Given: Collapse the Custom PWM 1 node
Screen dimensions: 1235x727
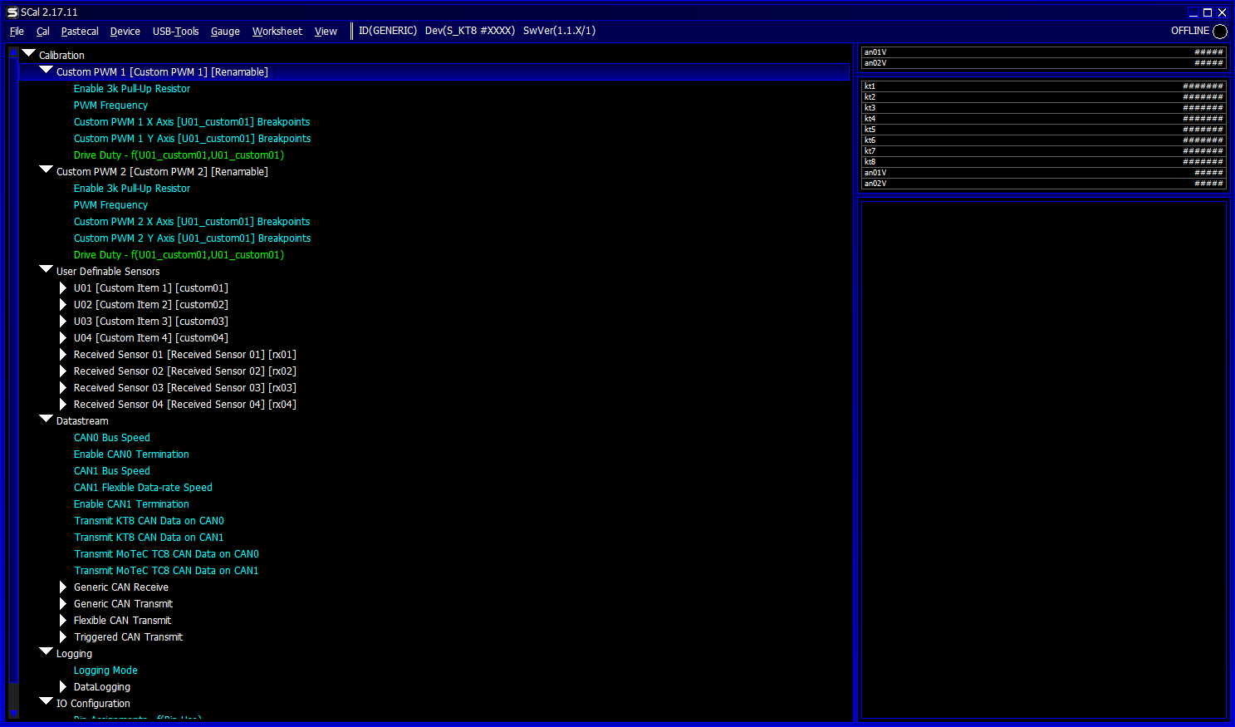Looking at the screenshot, I should pyautogui.click(x=47, y=70).
